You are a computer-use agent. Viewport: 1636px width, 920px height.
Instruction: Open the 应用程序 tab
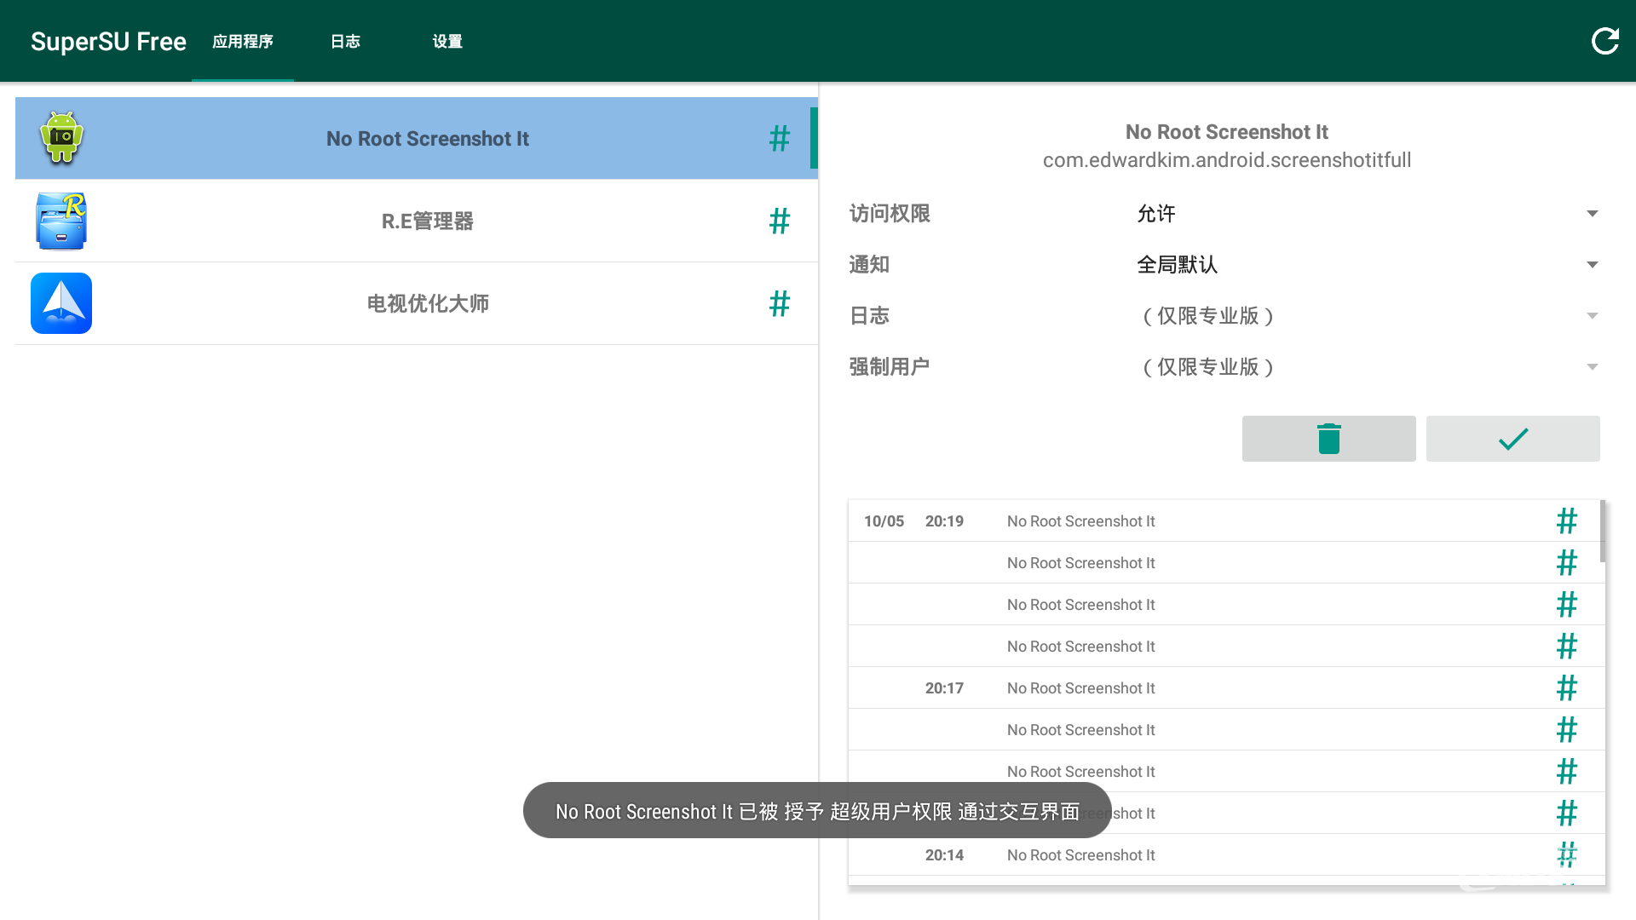coord(243,41)
